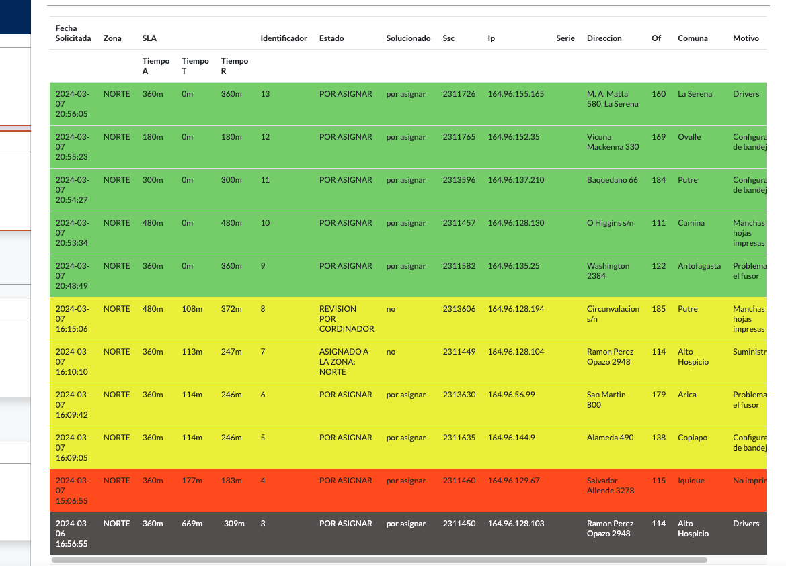Click the Estado column header
786x566 pixels.
tap(331, 38)
